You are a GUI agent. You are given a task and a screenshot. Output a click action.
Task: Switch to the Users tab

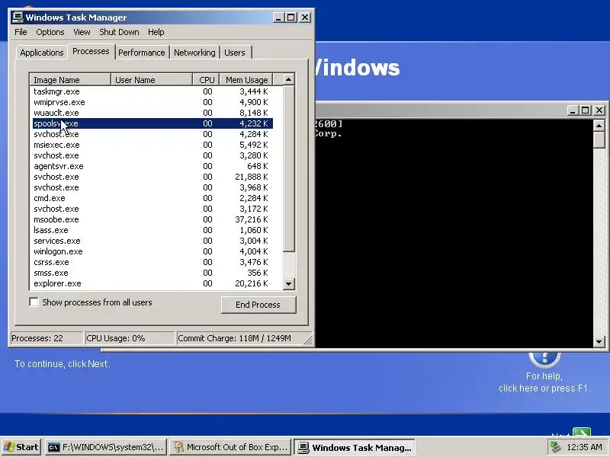click(235, 53)
